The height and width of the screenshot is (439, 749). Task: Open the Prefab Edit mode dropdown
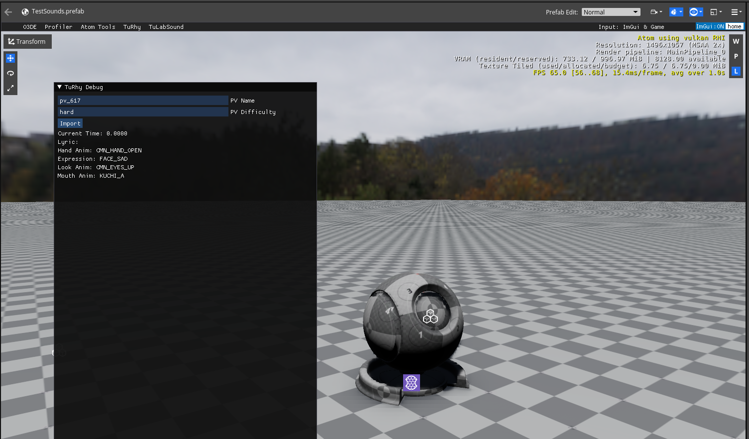(611, 12)
